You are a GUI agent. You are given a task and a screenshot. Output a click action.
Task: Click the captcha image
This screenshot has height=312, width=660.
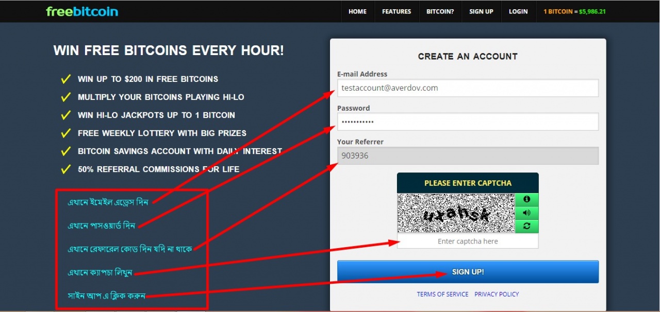click(456, 213)
